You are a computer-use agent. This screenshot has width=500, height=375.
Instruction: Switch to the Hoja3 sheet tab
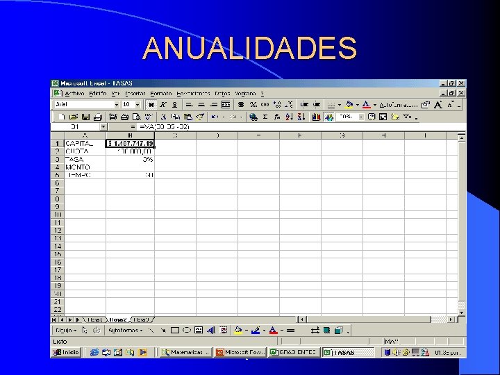[142, 319]
